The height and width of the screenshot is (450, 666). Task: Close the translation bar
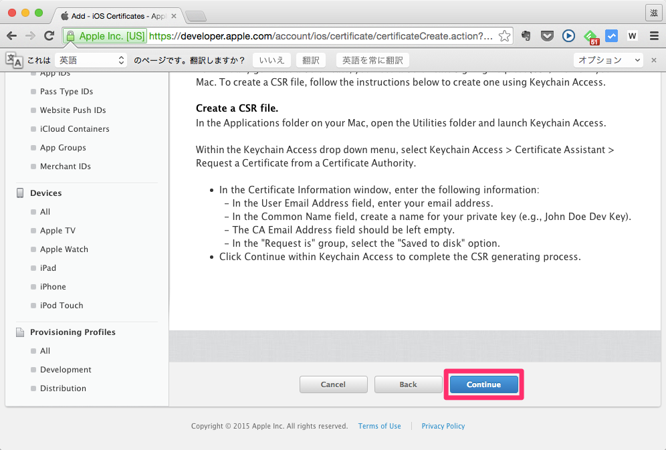click(x=654, y=60)
